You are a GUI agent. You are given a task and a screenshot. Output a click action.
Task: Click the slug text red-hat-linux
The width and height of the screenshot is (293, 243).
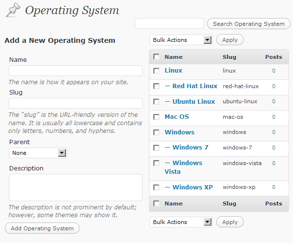(241, 86)
